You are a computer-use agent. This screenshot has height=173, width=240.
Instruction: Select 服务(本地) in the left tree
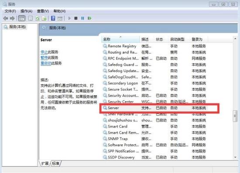click(x=17, y=27)
